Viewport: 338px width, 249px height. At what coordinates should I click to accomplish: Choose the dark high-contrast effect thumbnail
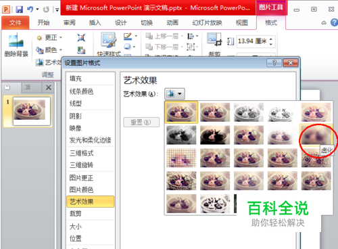215,135
